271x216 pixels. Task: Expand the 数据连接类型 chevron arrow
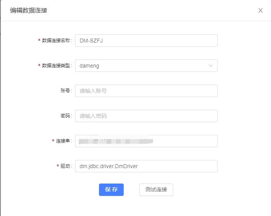point(211,66)
